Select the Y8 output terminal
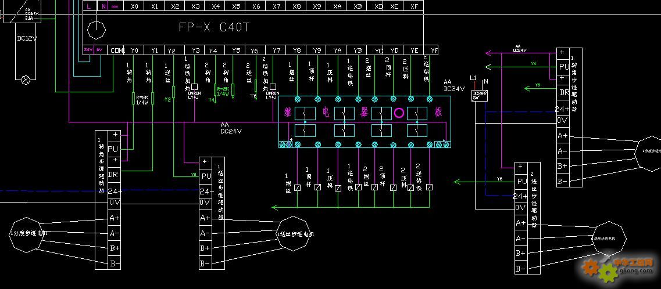This screenshot has width=661, height=289. (x=296, y=50)
